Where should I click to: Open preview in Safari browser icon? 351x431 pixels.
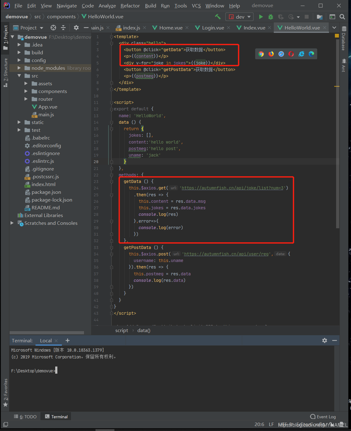(281, 54)
